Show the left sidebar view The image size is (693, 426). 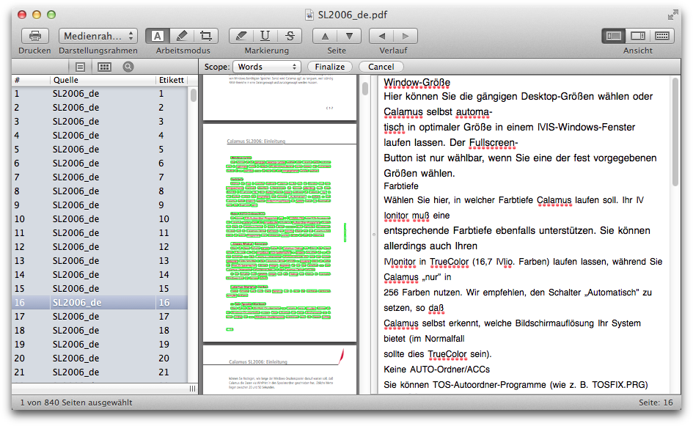click(614, 36)
